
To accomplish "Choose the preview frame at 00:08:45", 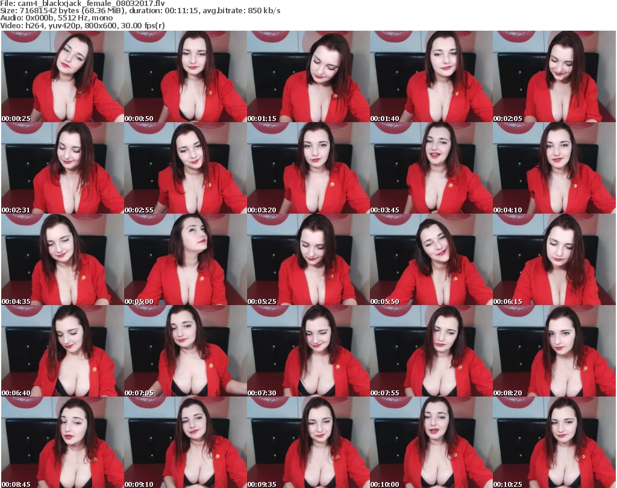I will coord(63,442).
